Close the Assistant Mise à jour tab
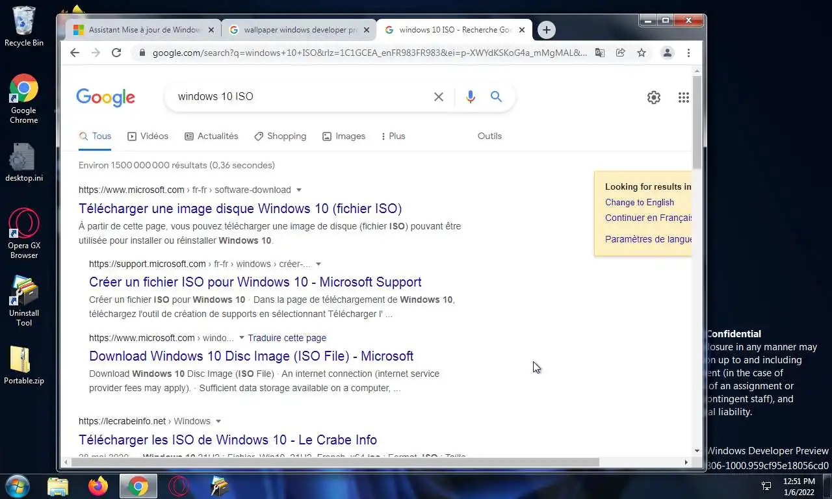 point(211,30)
